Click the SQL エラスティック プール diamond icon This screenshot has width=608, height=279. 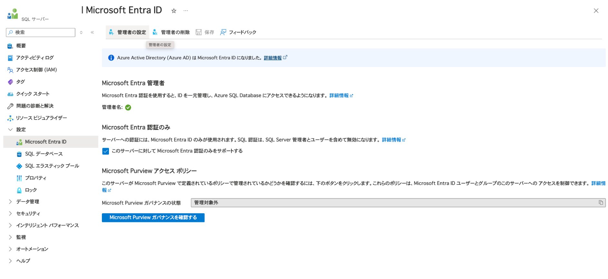[19, 166]
